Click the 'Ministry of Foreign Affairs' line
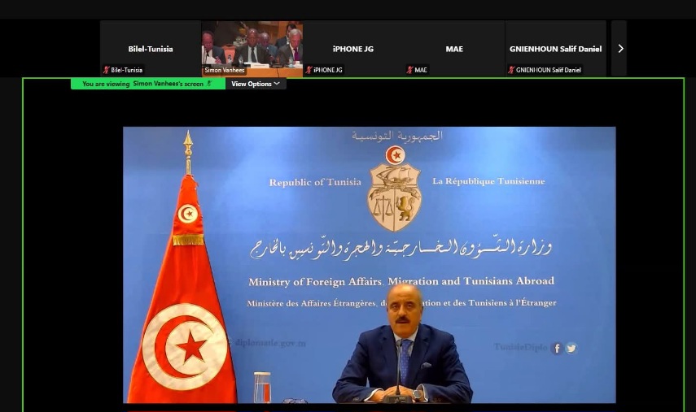696x412 pixels. [x=401, y=281]
